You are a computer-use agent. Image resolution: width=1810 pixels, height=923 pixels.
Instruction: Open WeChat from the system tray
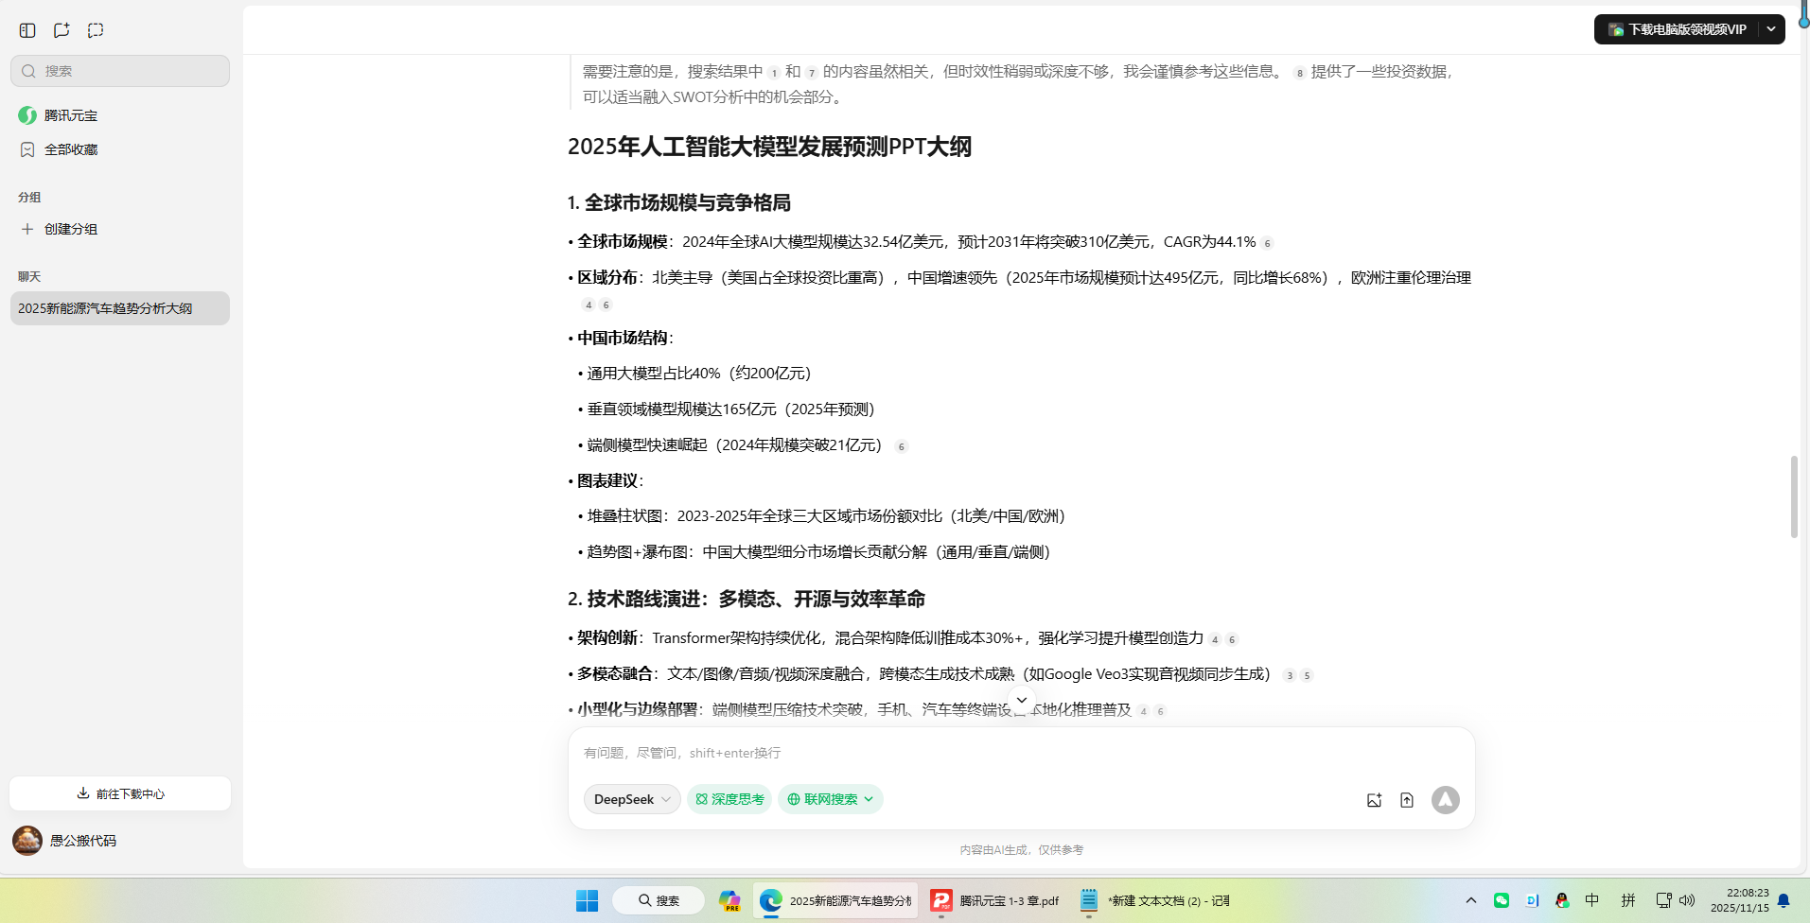point(1502,900)
